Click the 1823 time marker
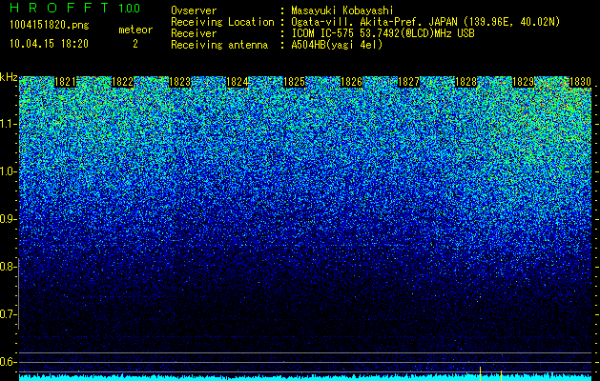 (x=180, y=82)
